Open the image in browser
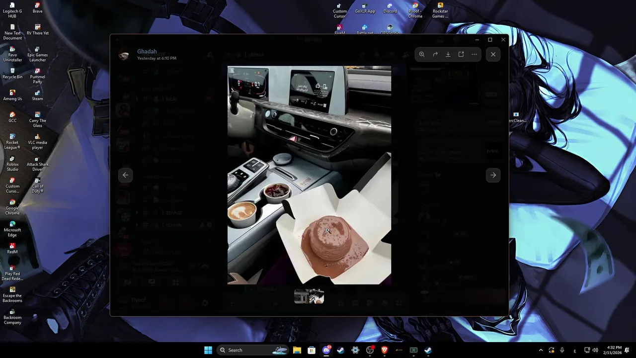636x358 pixels. pos(461,54)
